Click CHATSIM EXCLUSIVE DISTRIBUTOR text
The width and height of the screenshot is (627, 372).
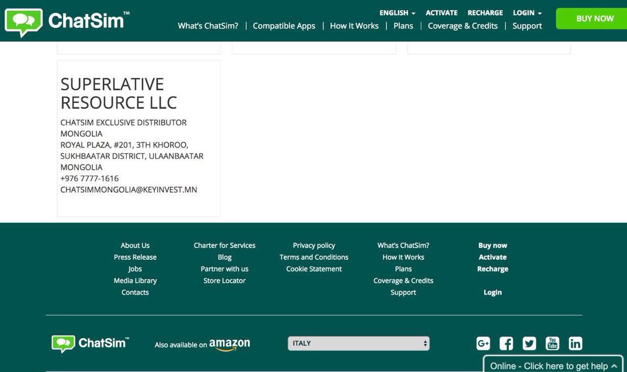pyautogui.click(x=123, y=122)
